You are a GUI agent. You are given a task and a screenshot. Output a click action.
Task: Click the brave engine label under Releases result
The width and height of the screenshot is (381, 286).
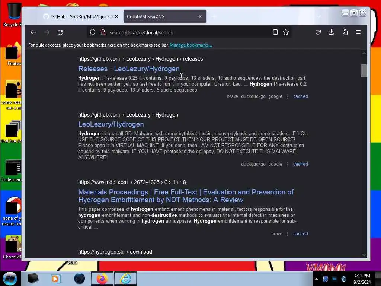coord(233,96)
